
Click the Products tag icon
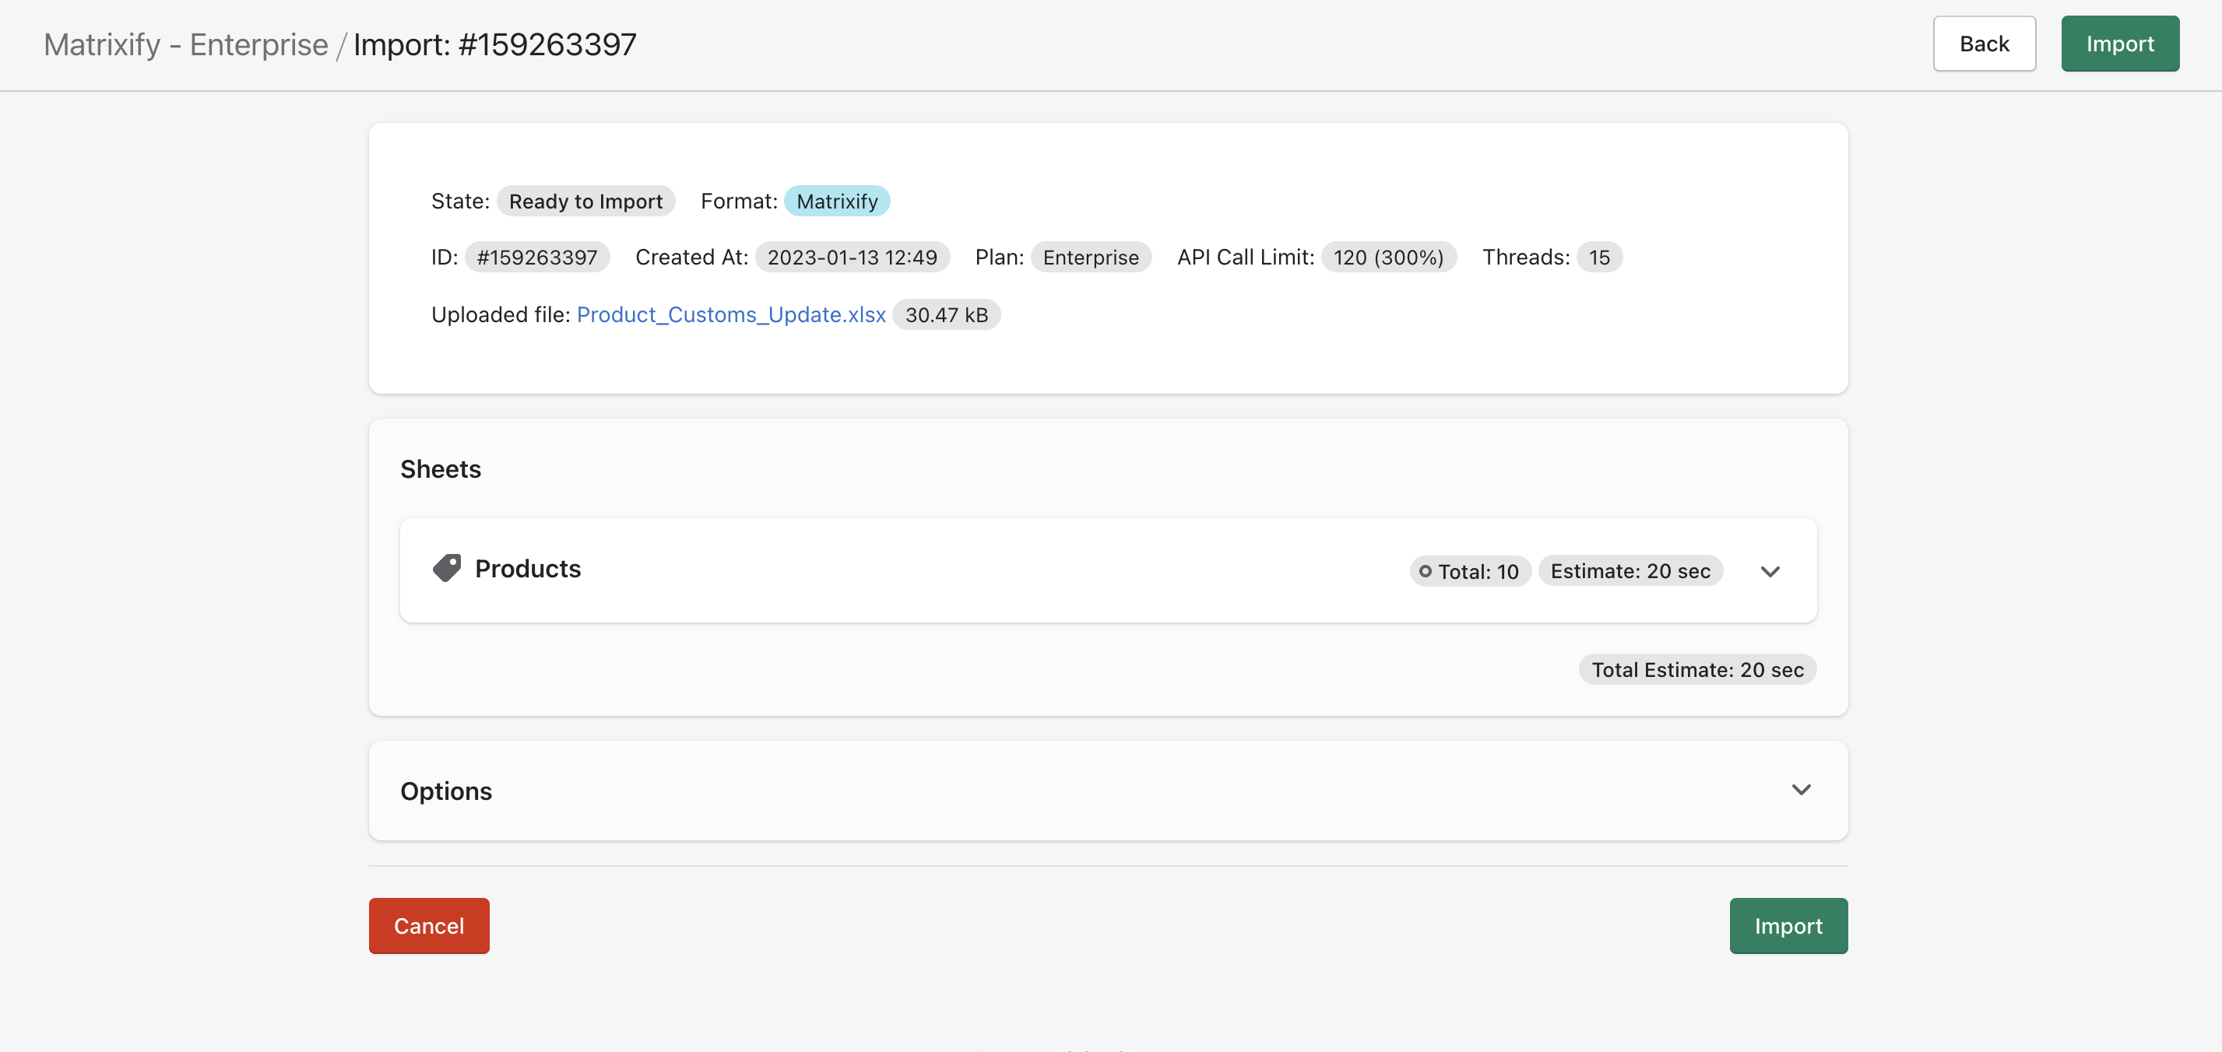tap(447, 568)
